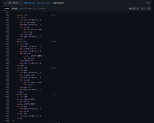Edit this file with pencil icon
Screen dimensions: 154x123
pyautogui.click(x=142, y=9)
